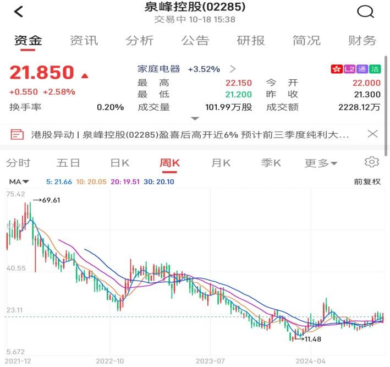The image size is (390, 367).
Task: Tap the 40.55 price axis label
Action: pyautogui.click(x=16, y=268)
